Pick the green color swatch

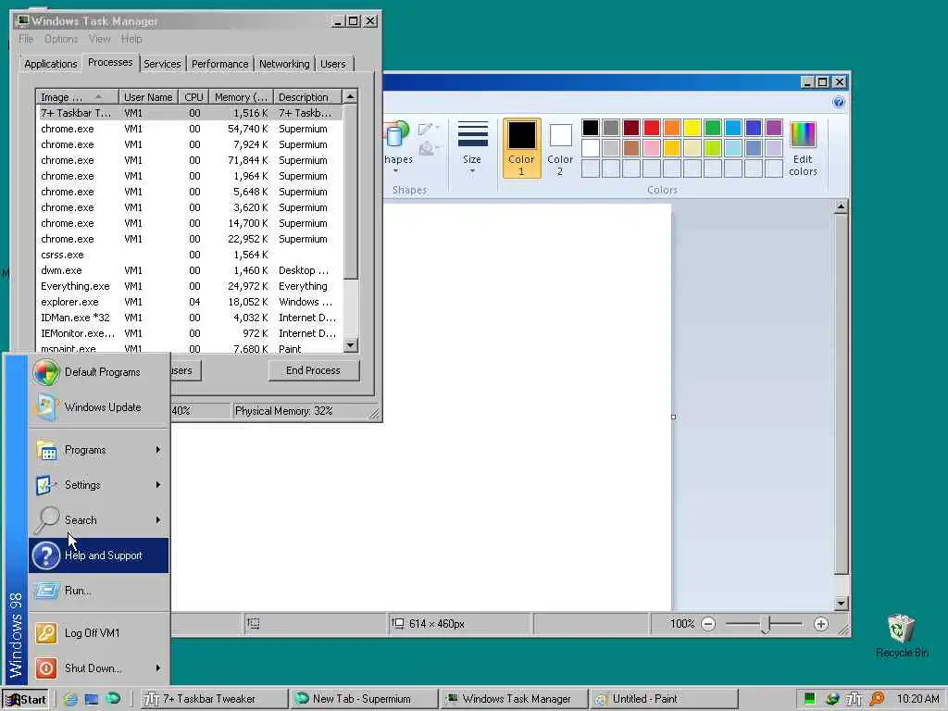[x=713, y=128]
